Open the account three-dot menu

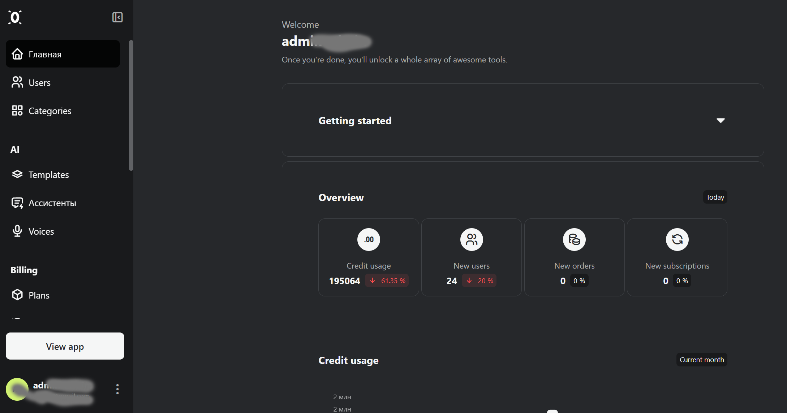[x=117, y=389]
